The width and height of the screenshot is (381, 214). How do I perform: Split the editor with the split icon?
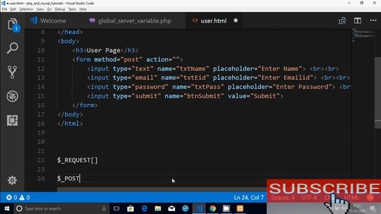[357, 21]
